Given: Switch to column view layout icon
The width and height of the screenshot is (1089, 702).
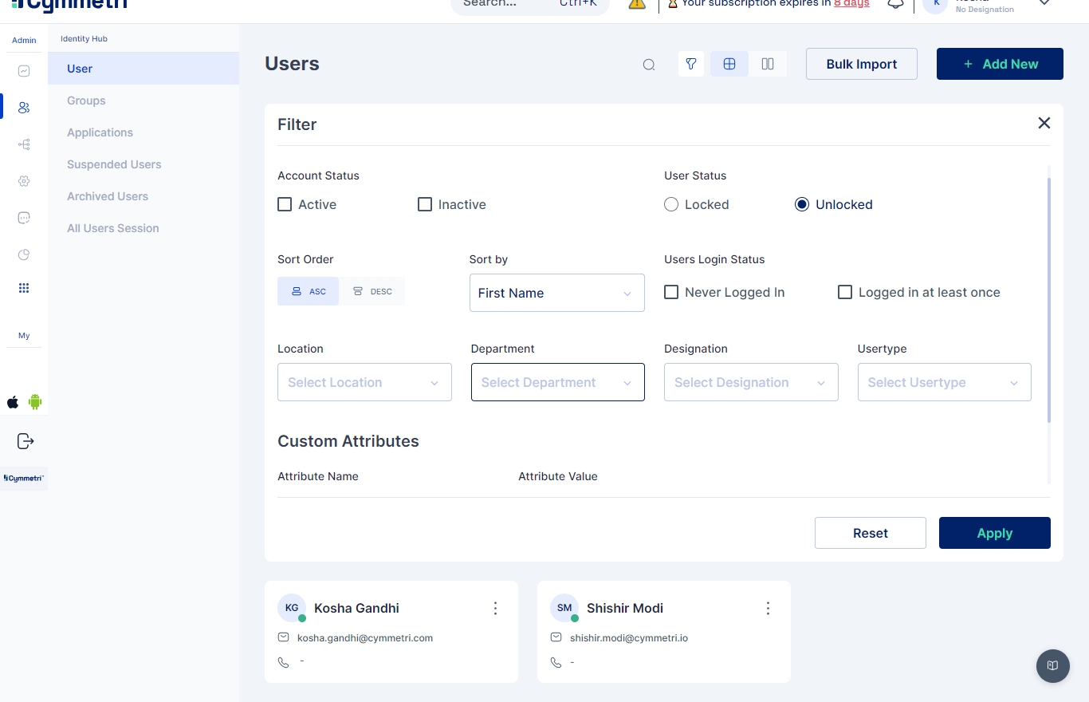Looking at the screenshot, I should tap(768, 64).
